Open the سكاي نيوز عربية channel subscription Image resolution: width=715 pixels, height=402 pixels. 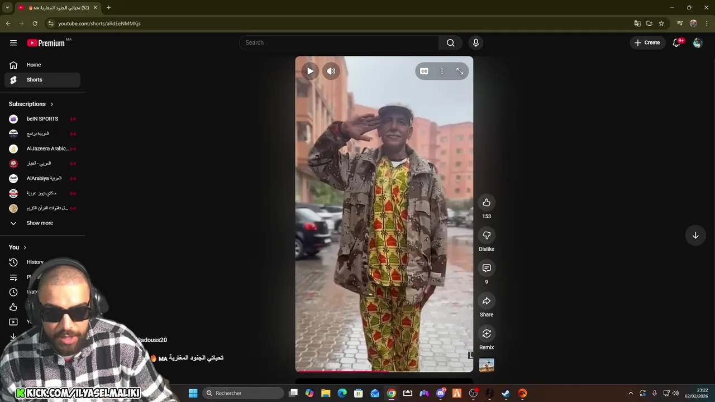(42, 193)
